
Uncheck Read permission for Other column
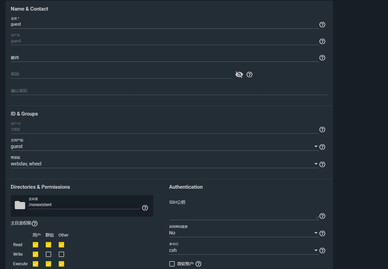pyautogui.click(x=61, y=245)
